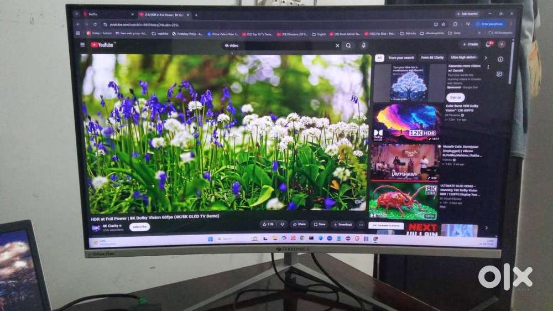Screen dimensions: 553x311
Task: Open the Chrome three-dot menu
Action: 510,24
